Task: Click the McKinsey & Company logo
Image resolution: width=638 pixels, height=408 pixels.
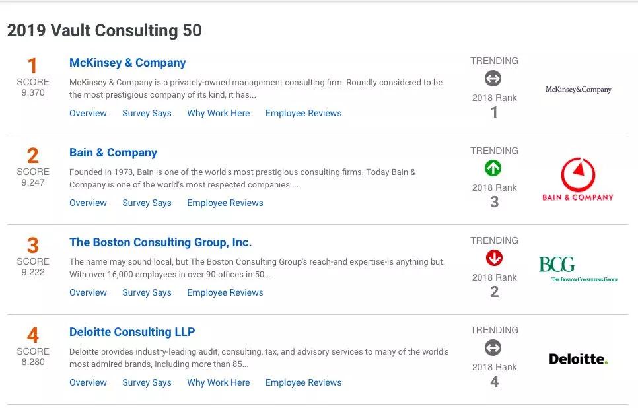Action: (578, 90)
